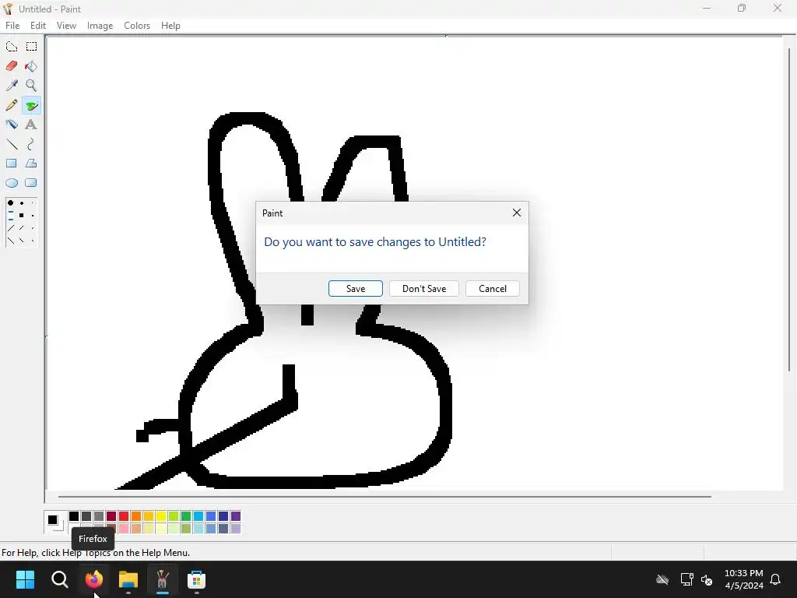The image size is (797, 598).
Task: Click the horizontal canvas scrollbar
Action: [384, 496]
